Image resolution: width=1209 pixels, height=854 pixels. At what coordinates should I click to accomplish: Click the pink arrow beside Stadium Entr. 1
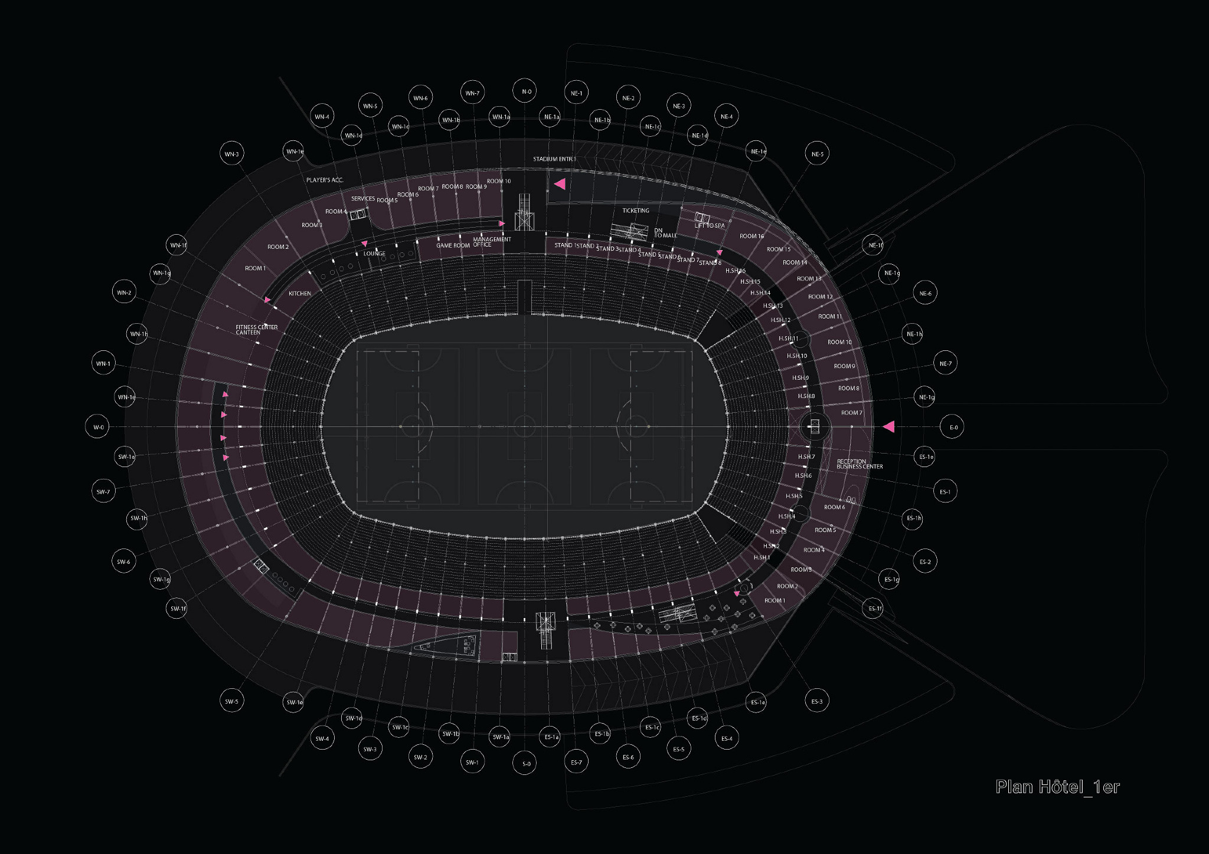pyautogui.click(x=560, y=184)
